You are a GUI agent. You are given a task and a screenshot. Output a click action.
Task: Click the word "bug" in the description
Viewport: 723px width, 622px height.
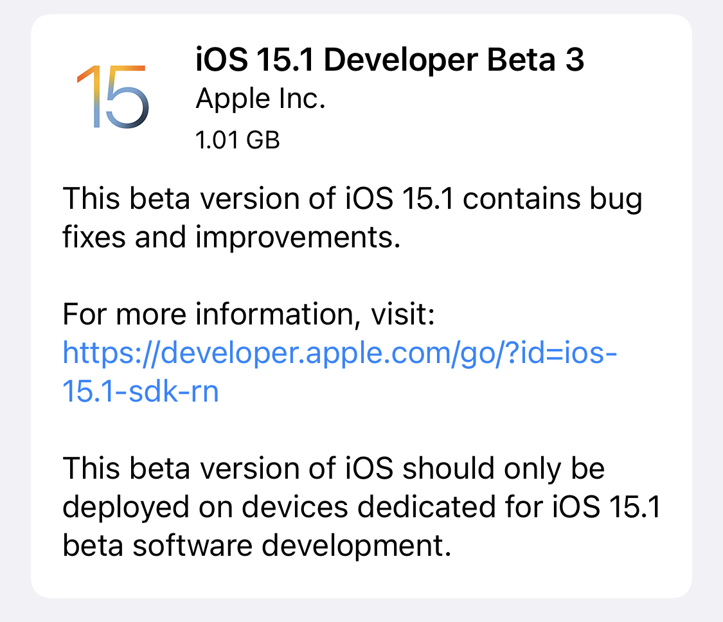614,200
